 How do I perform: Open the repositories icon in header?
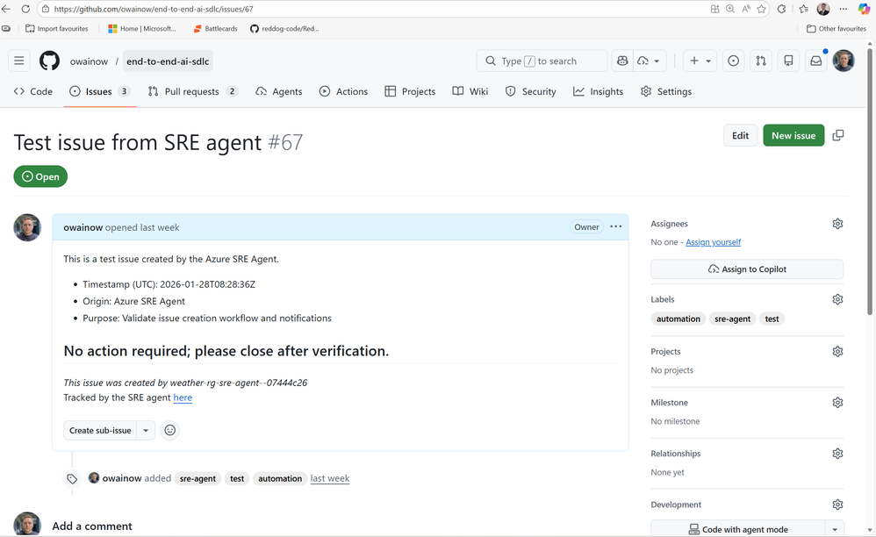tap(788, 61)
